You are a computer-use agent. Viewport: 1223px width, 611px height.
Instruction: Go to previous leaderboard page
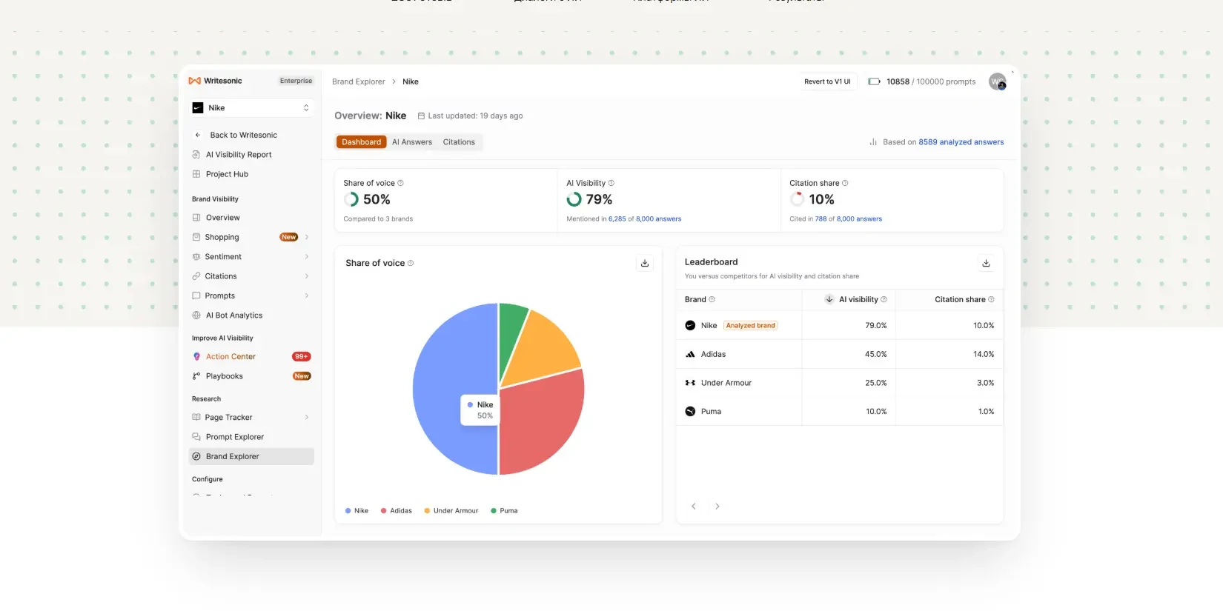[694, 507]
